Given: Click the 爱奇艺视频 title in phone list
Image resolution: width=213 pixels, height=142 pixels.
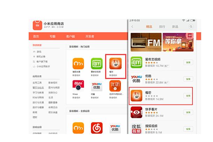Looking at the screenshot, I should click(x=153, y=59).
